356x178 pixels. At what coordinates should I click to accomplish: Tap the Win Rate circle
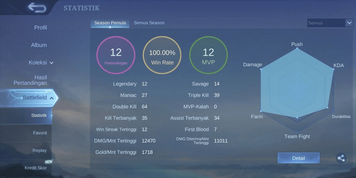(x=162, y=55)
